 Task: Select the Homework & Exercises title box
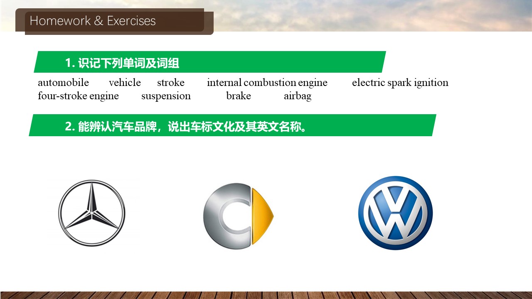pos(115,21)
